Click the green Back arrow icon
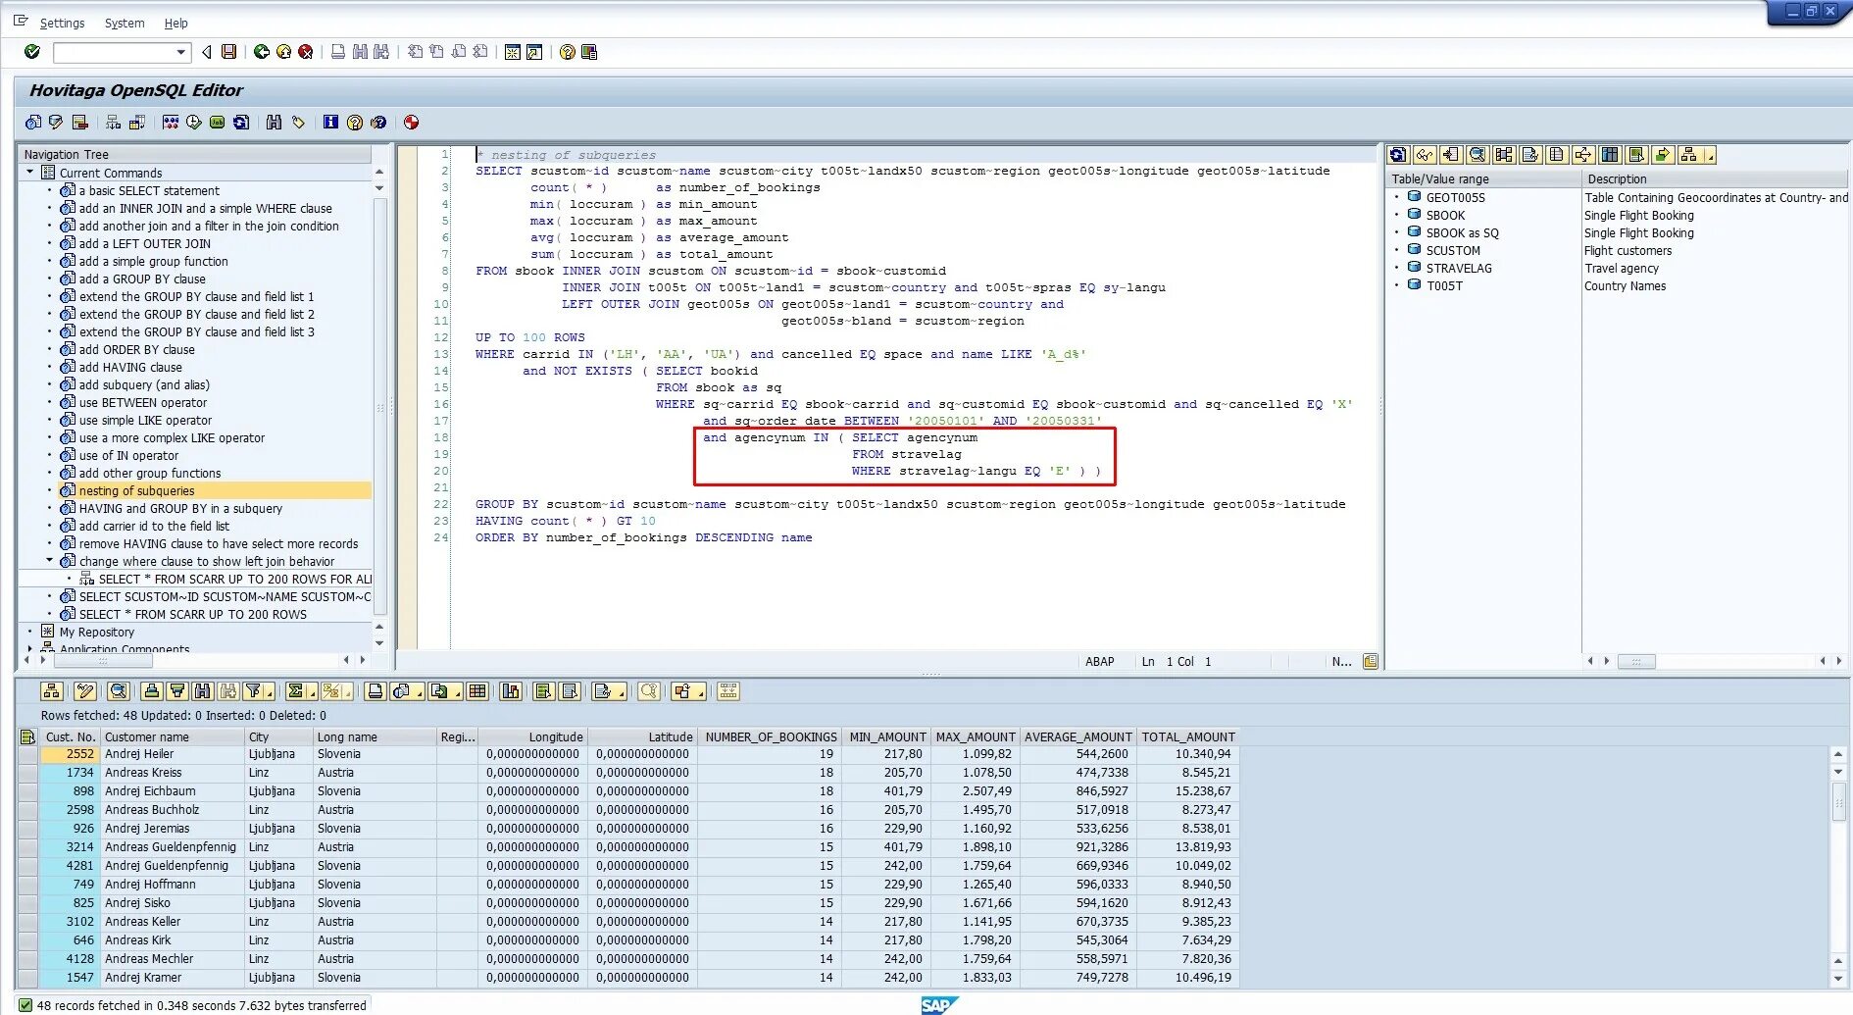The height and width of the screenshot is (1015, 1853). (262, 52)
